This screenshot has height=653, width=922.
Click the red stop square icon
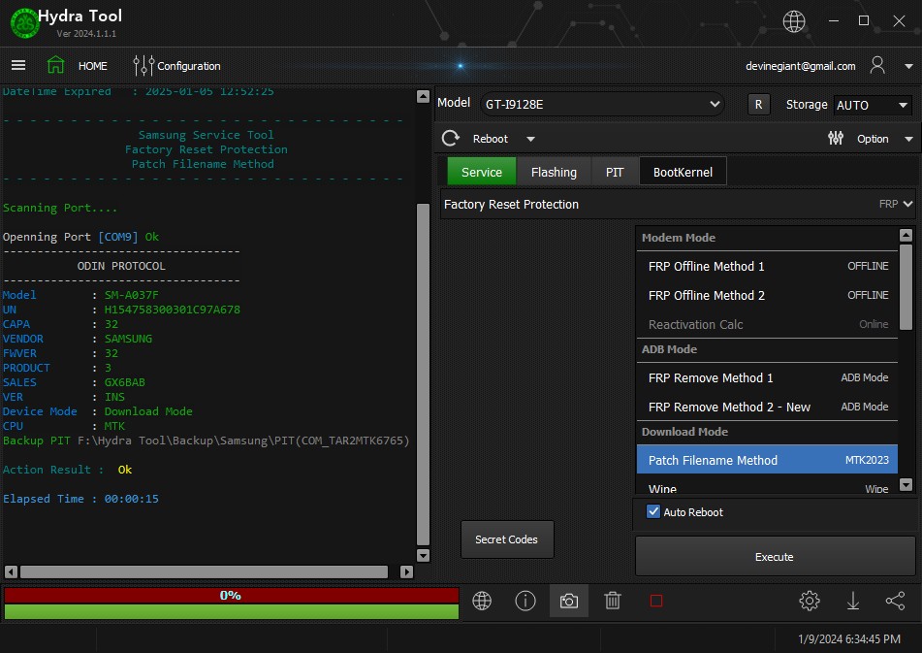click(656, 601)
